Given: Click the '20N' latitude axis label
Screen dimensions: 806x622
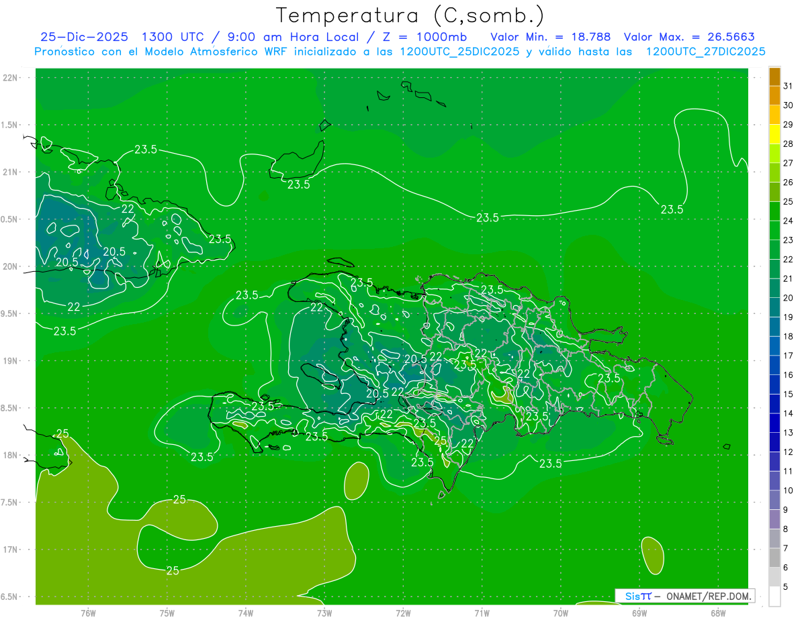Looking at the screenshot, I should (x=11, y=266).
